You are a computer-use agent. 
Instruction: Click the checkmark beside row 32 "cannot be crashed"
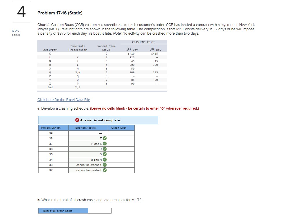[x=104, y=170]
